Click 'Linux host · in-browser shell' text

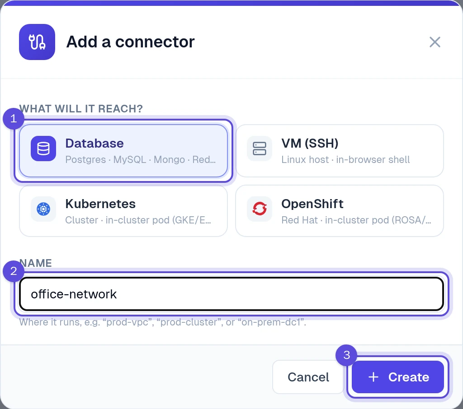(x=345, y=159)
